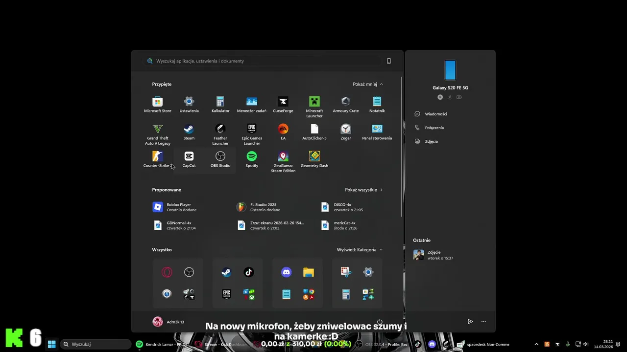This screenshot has height=352, width=627.
Task: Open Microsoft Store pinned app
Action: tap(158, 105)
